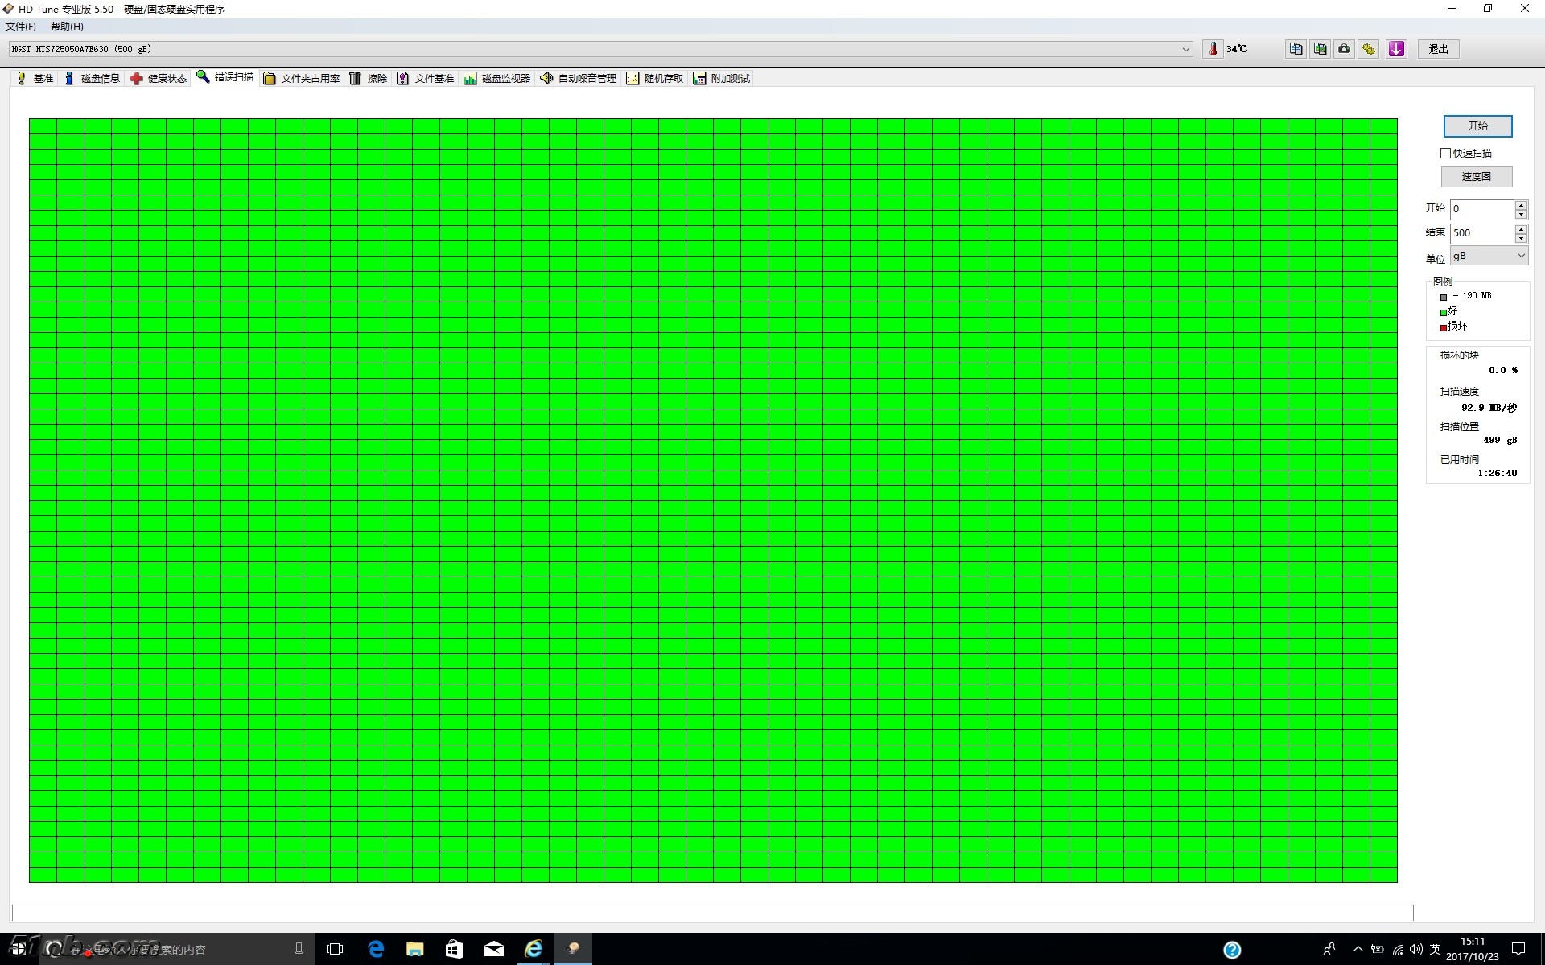The image size is (1545, 965).
Task: Click the 速度图 speed map button
Action: click(x=1476, y=176)
